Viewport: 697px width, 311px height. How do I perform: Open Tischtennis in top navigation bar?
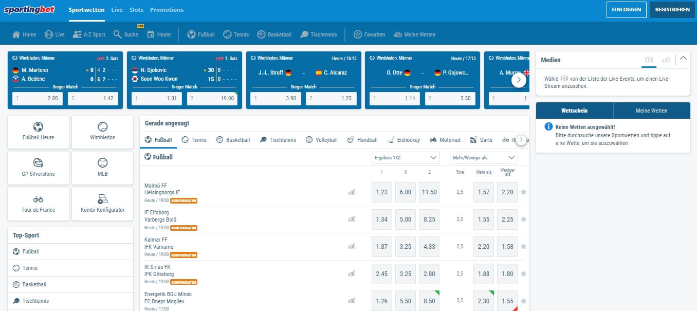coord(319,34)
